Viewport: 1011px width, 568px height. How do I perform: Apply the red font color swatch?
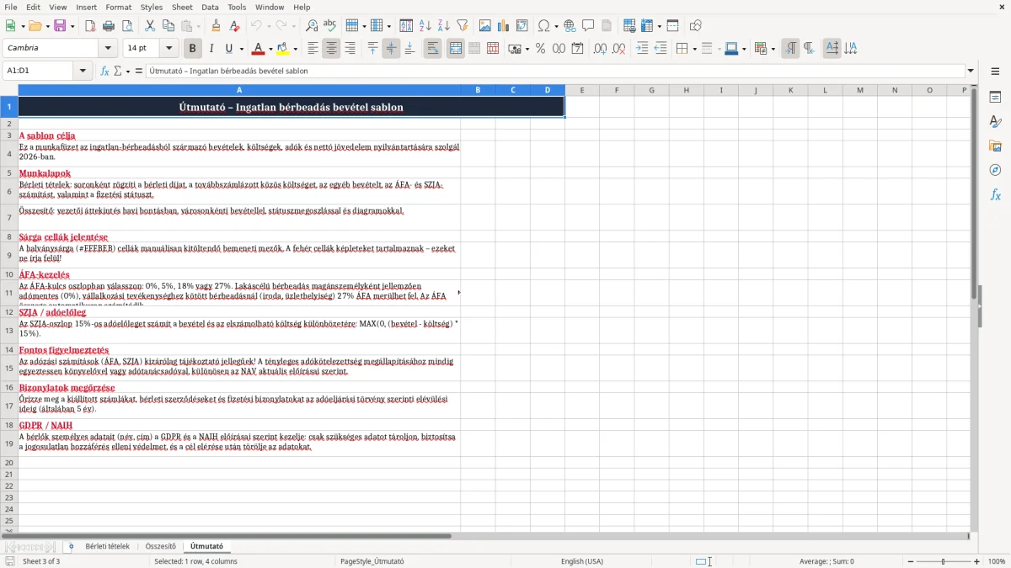pos(258,49)
